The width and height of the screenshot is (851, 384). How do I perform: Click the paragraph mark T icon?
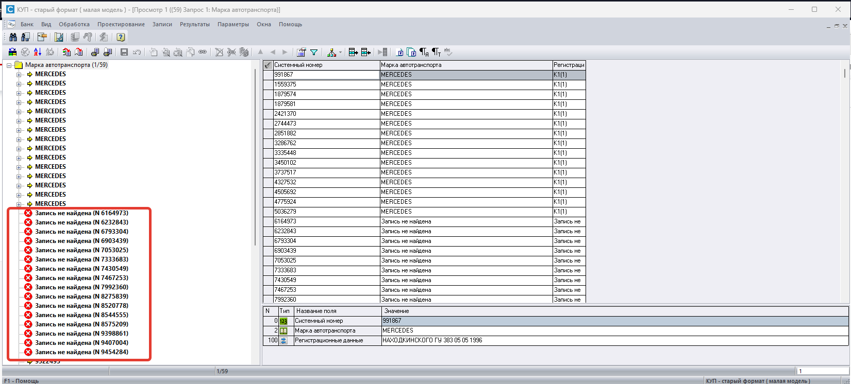tap(436, 52)
